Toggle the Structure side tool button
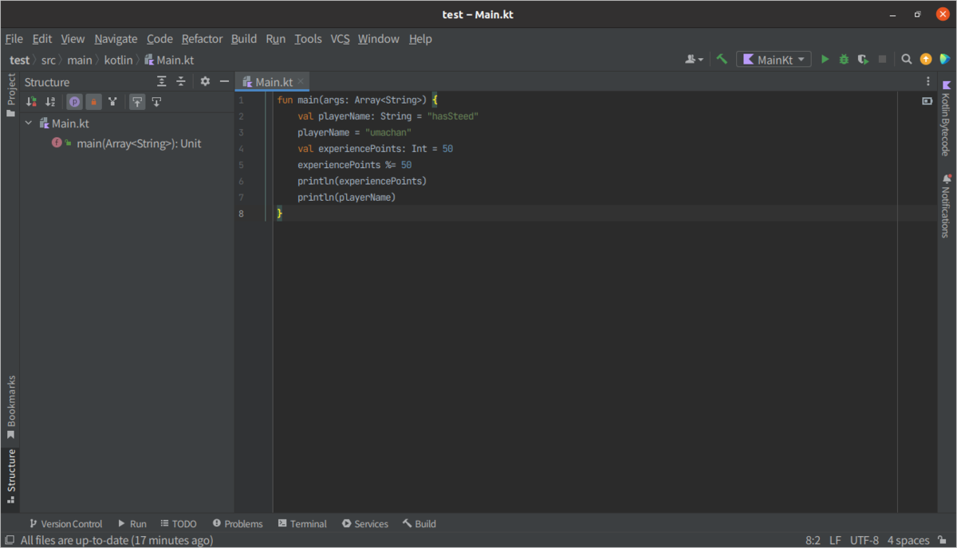The width and height of the screenshot is (957, 548). [x=10, y=476]
